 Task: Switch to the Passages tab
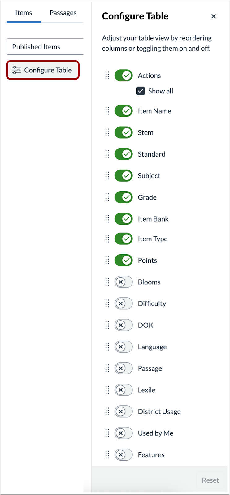coord(63,13)
